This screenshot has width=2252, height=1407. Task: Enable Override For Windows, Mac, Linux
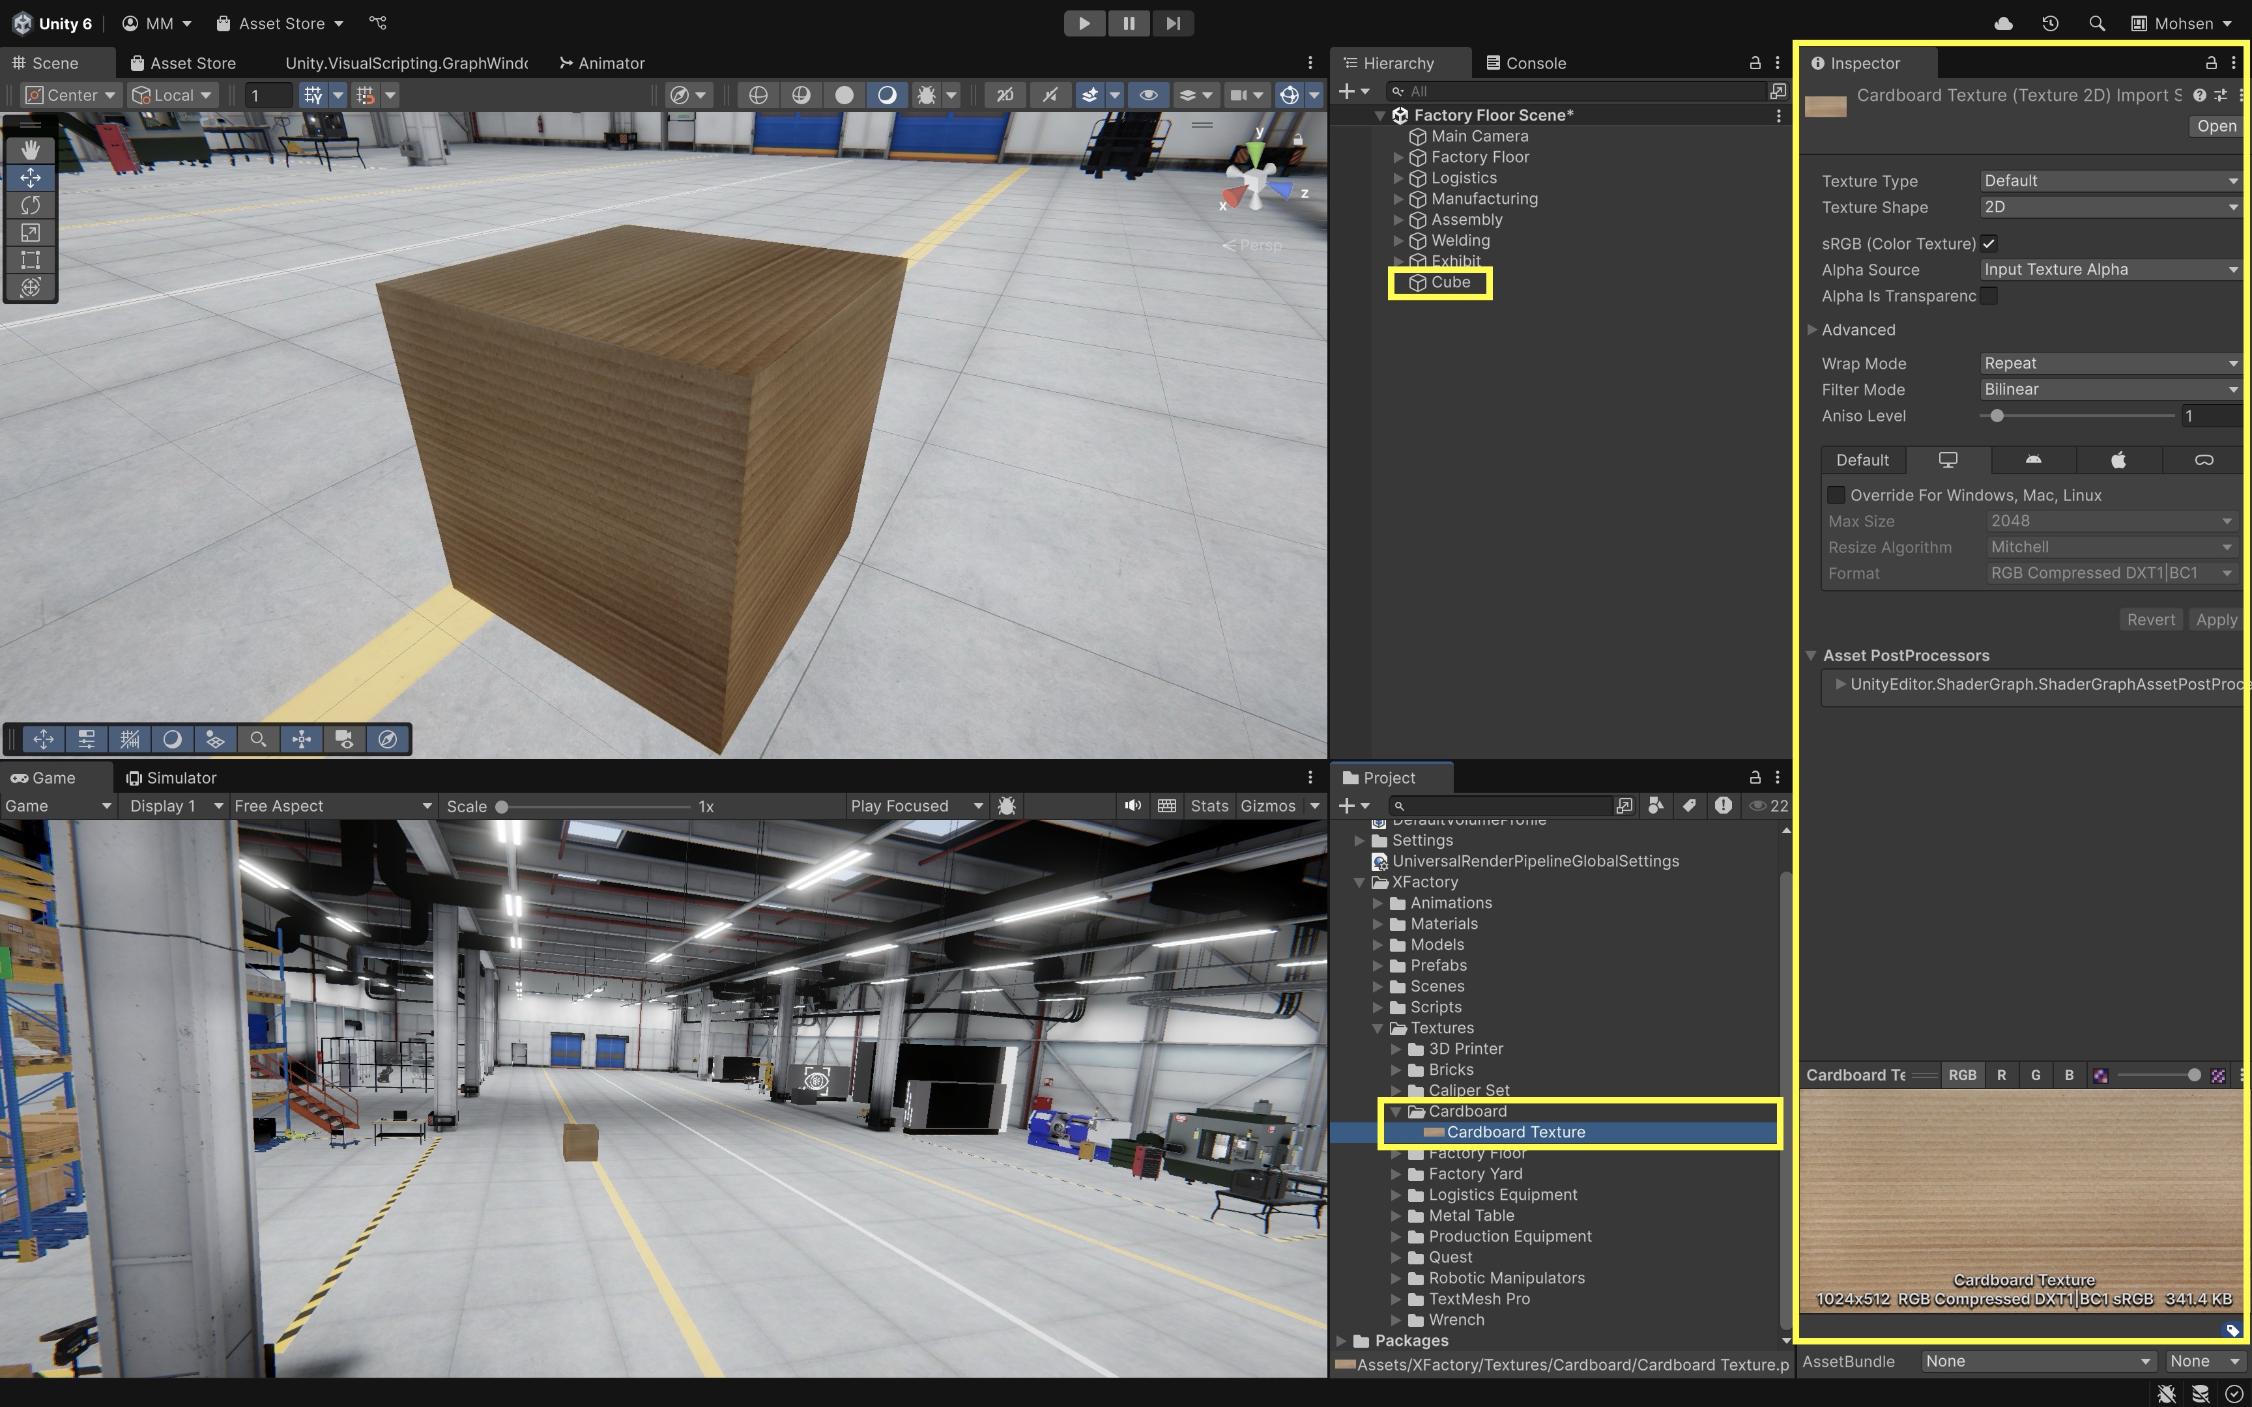coord(1836,495)
